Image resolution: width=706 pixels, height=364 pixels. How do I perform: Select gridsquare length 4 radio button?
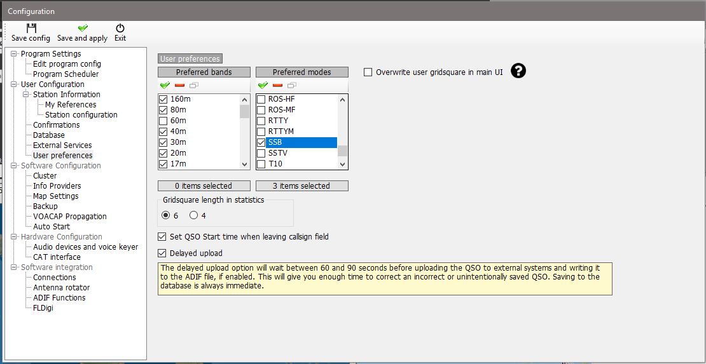[x=193, y=215]
